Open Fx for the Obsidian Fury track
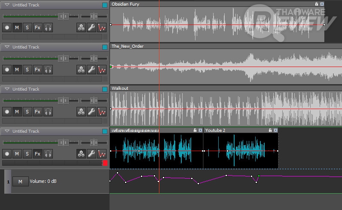The width and height of the screenshot is (342, 210). (37, 27)
